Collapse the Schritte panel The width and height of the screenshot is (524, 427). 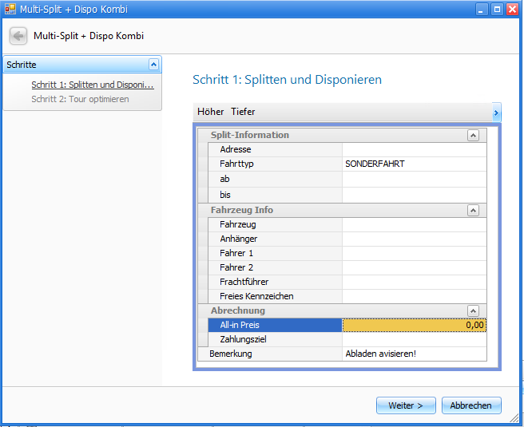(x=154, y=65)
